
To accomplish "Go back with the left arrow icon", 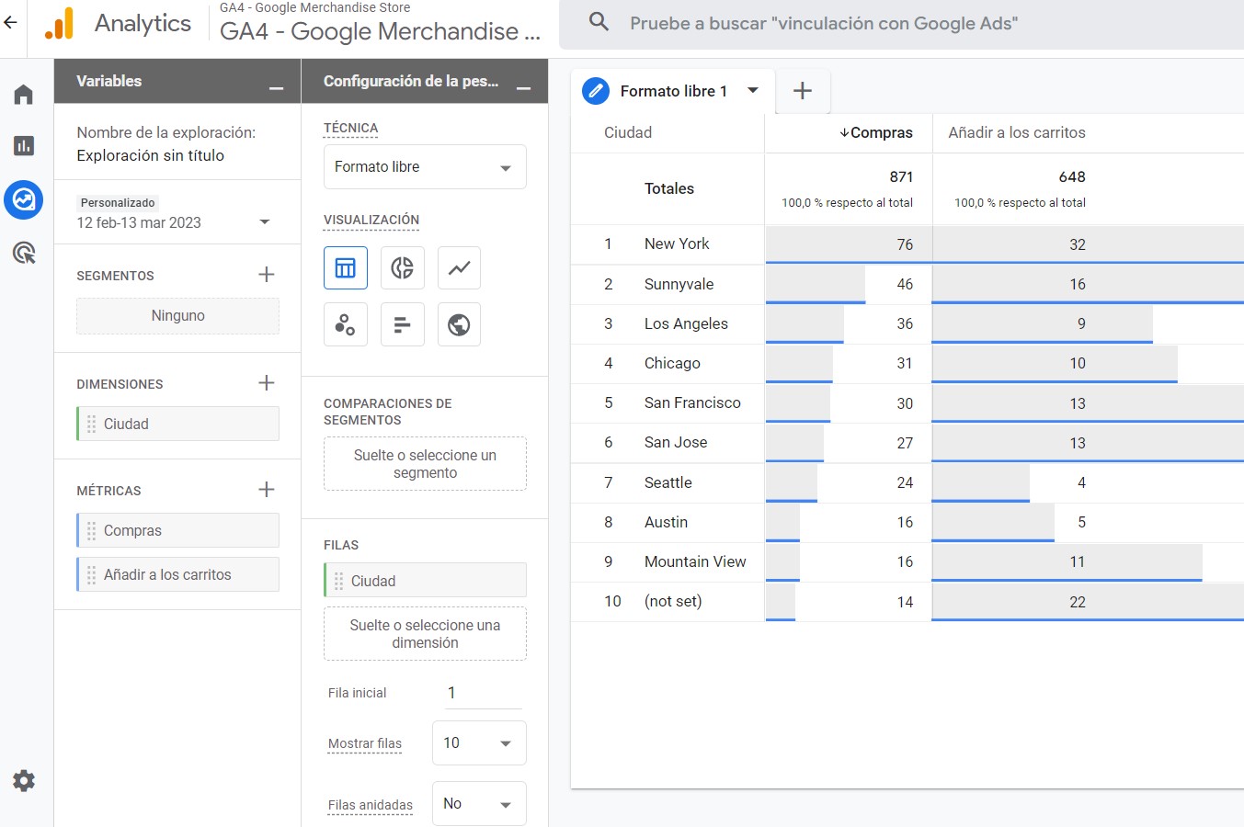I will [11, 23].
